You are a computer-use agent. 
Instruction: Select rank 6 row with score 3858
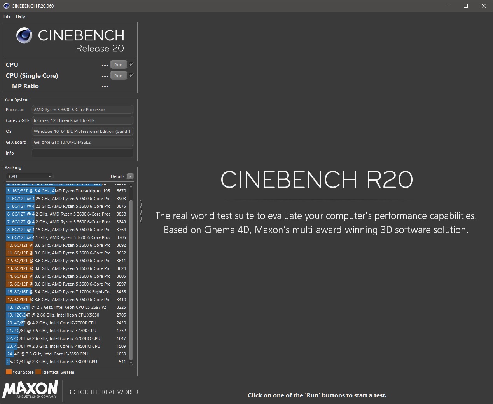tap(66, 214)
